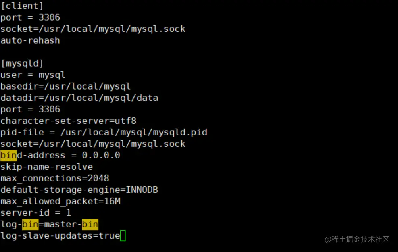Click the datadir=/usr/local/mysql/data line

tap(79, 98)
